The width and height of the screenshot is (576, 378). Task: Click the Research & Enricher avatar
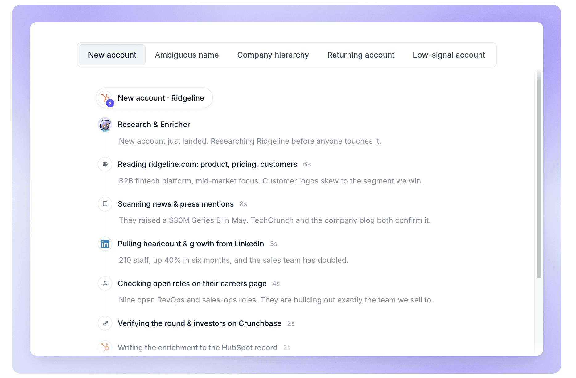105,125
